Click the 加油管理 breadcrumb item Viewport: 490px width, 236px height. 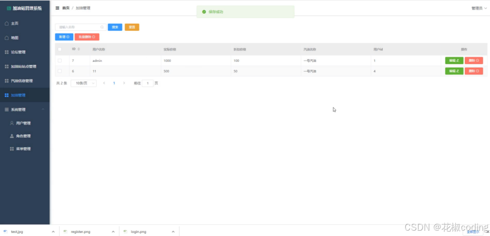83,8
